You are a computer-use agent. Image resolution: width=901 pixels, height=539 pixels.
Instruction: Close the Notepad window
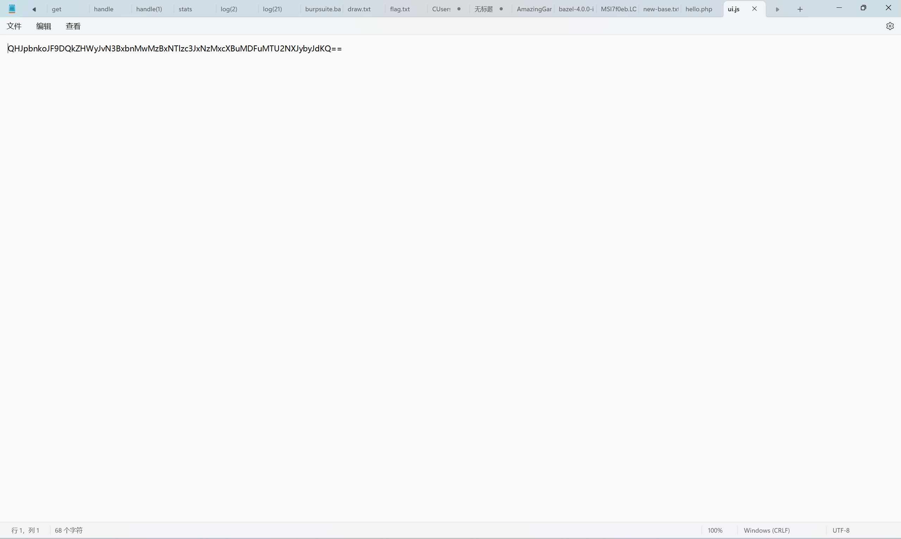click(x=888, y=8)
